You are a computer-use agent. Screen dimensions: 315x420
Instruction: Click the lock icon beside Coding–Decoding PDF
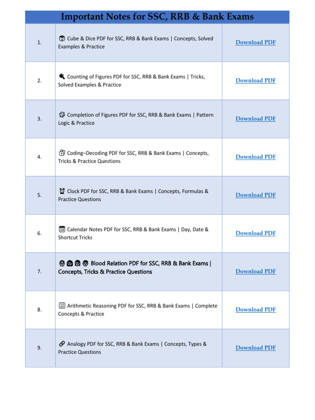62,153
